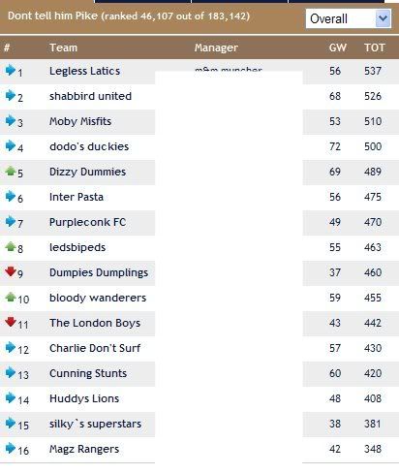Click the red down arrow beside Dumpies Dumplings
The width and height of the screenshot is (399, 474).
[x=11, y=271]
